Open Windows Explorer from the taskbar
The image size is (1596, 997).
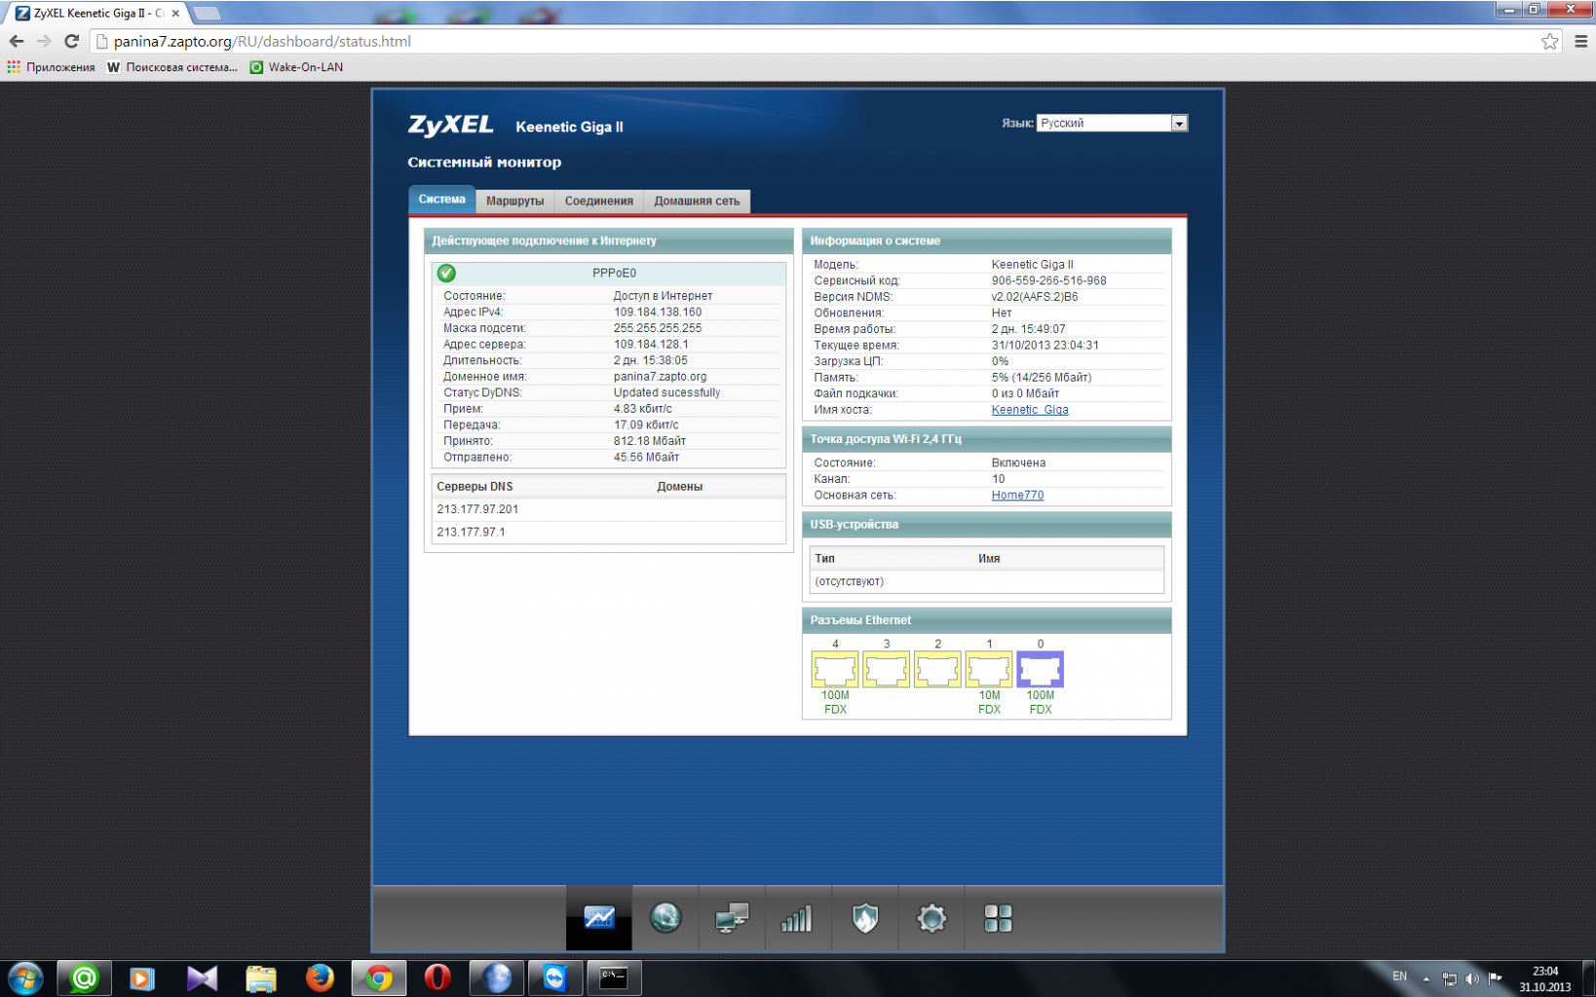pos(260,978)
